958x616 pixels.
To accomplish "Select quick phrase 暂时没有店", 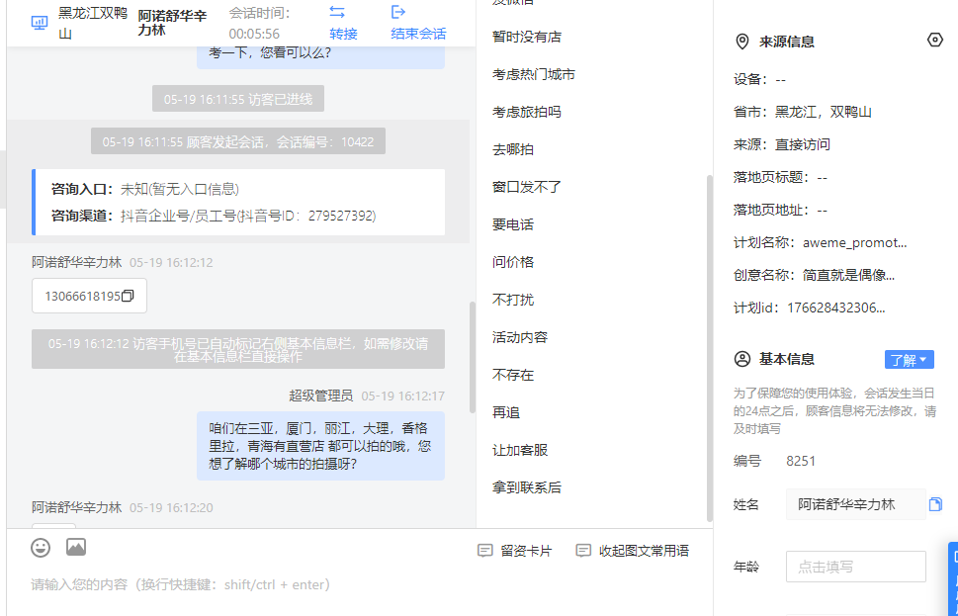I will pyautogui.click(x=527, y=37).
